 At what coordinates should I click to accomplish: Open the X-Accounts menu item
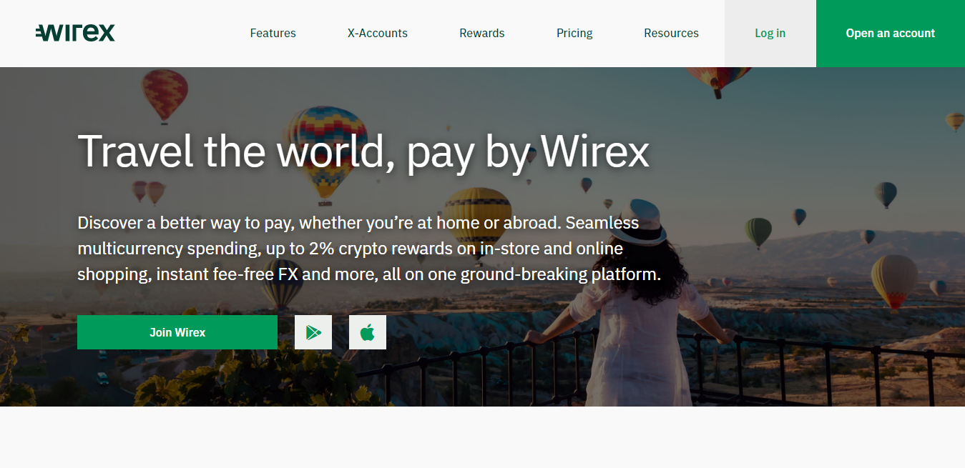point(378,33)
